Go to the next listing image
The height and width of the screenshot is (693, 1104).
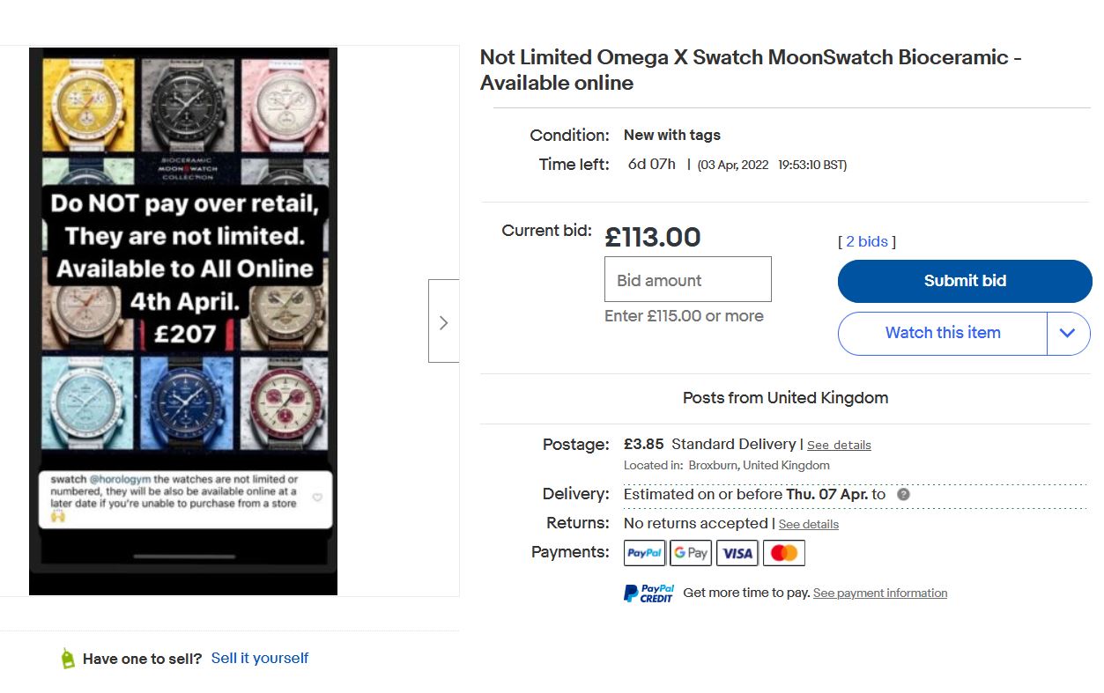[x=443, y=322]
